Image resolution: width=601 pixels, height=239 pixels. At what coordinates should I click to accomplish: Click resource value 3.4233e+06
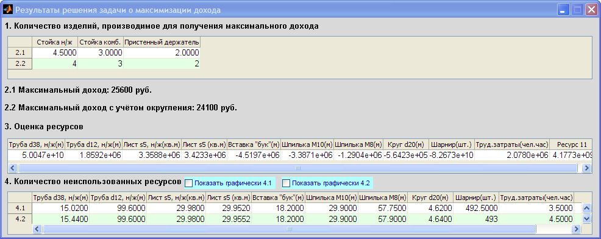pos(204,155)
